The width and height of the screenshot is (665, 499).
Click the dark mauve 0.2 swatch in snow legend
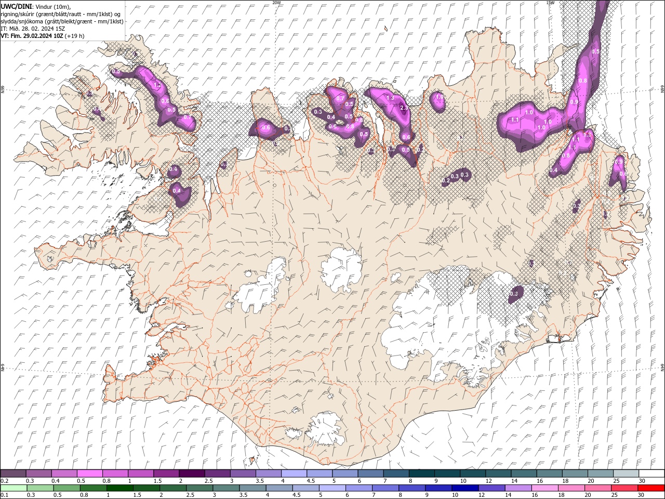14,474
